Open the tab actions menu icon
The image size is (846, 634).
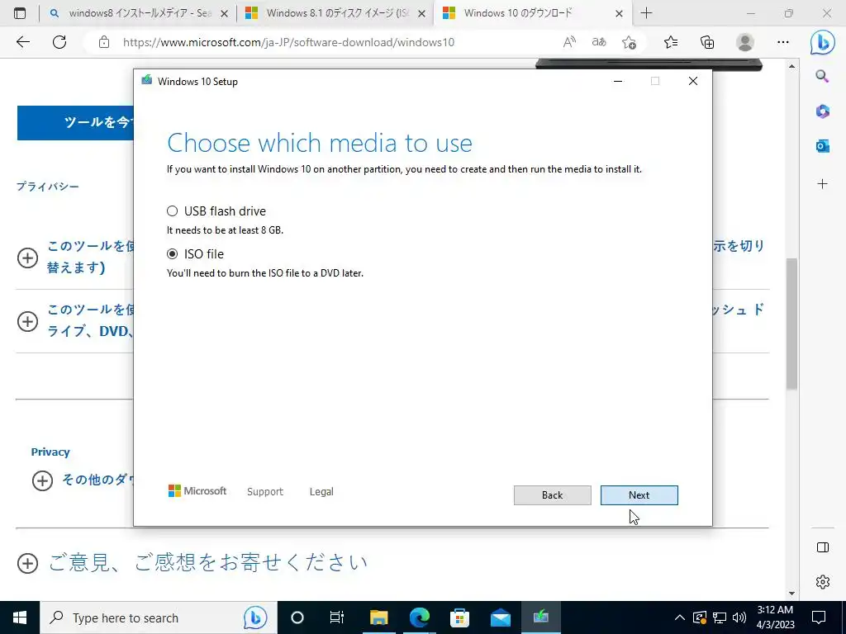pos(20,13)
